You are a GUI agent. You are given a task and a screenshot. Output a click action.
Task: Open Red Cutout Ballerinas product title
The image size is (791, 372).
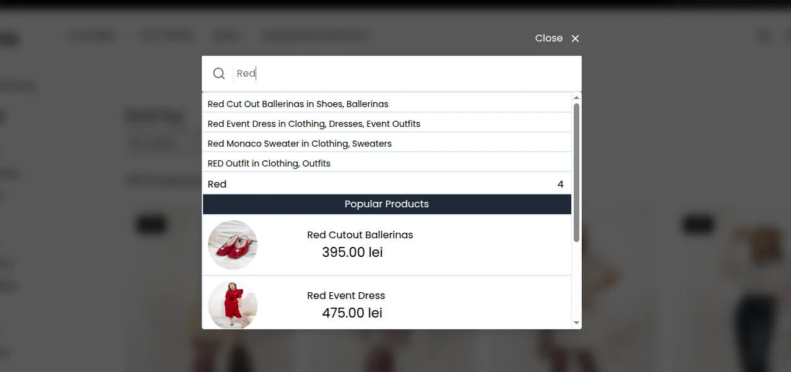point(360,235)
